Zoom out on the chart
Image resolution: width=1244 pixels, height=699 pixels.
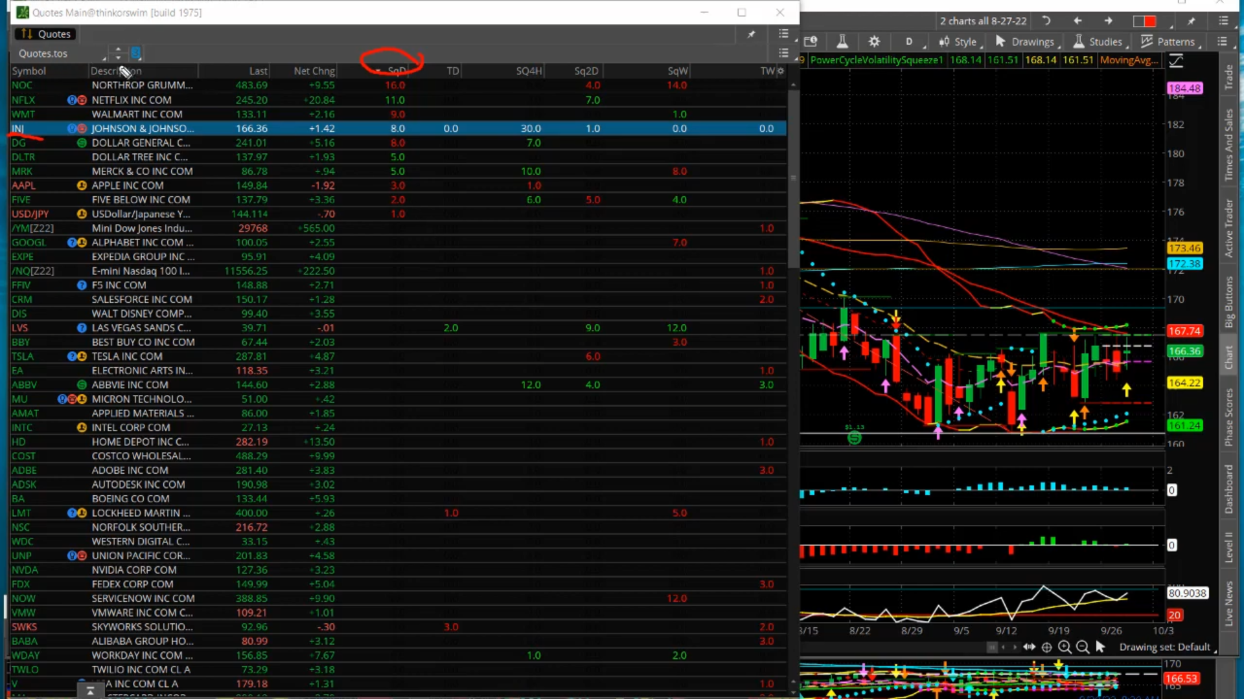click(x=1083, y=647)
